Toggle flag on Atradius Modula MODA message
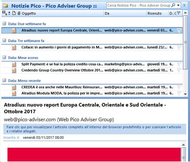 [179, 93]
